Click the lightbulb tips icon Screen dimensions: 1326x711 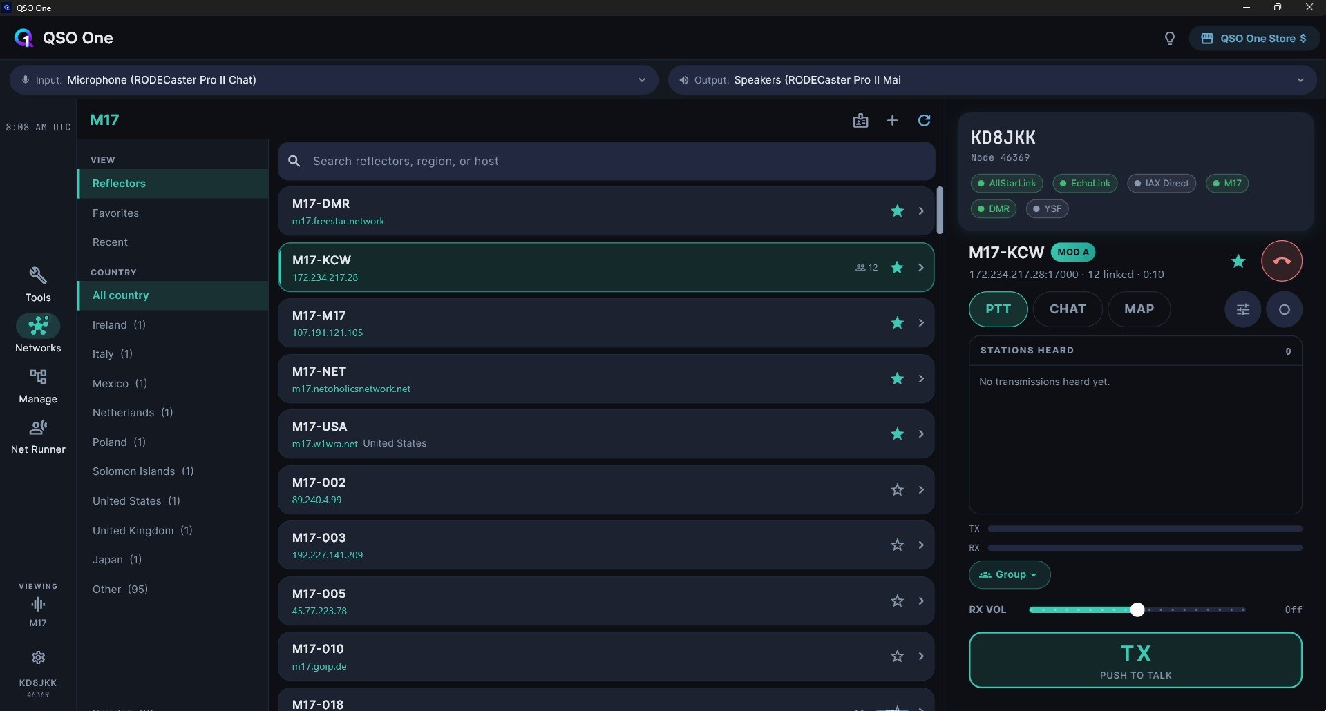1169,39
